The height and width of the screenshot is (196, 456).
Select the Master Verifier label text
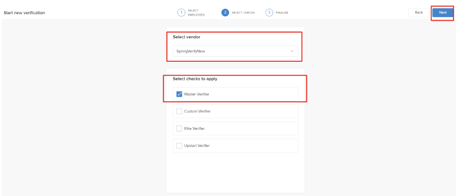pyautogui.click(x=197, y=94)
